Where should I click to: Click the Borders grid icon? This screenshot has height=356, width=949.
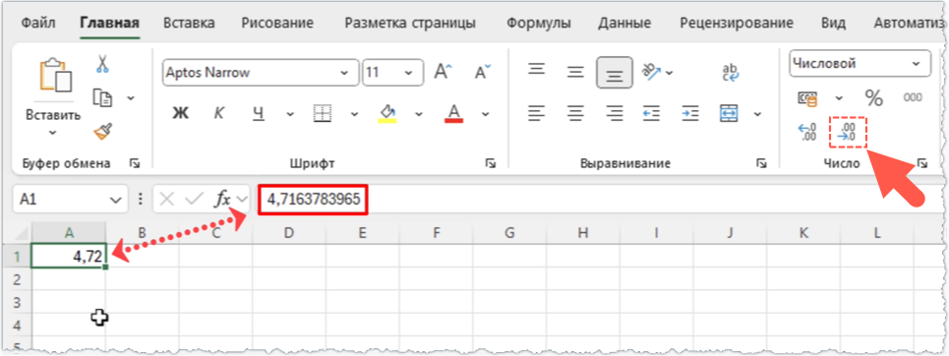(322, 113)
